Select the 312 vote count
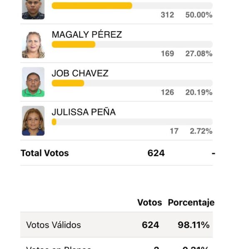233x249 pixels. 167,15
